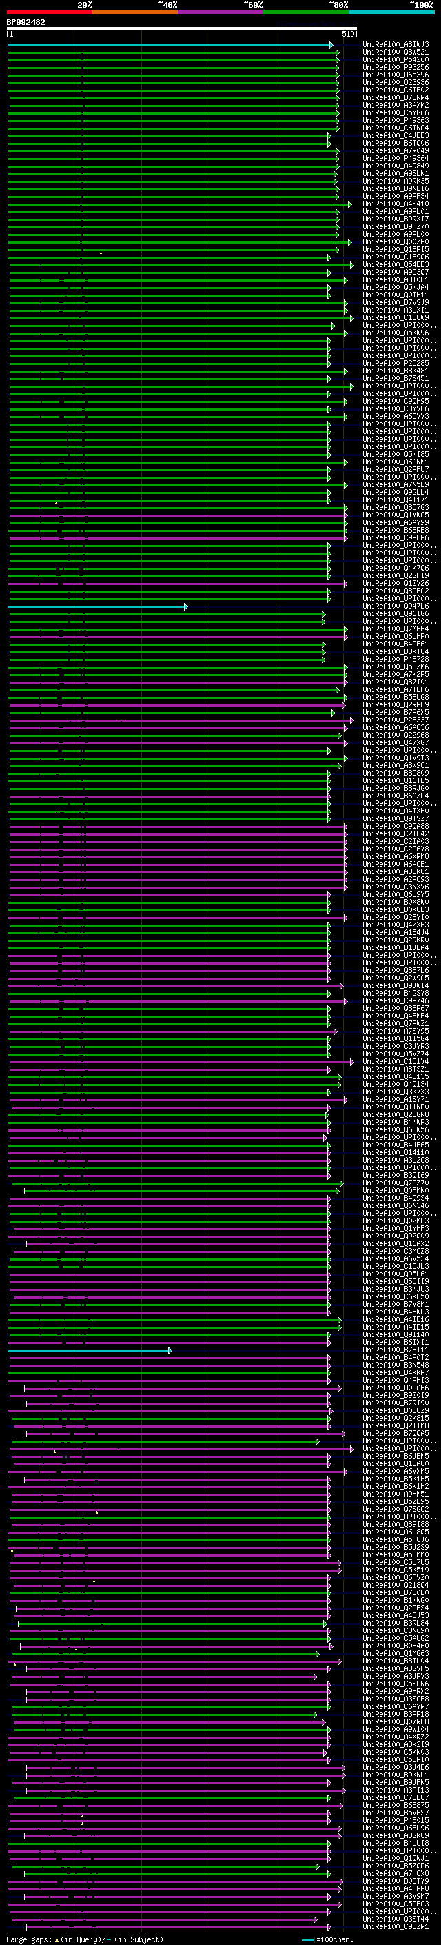Select hit UniRef100_C9QA88
The image size is (441, 1945).
pyautogui.click(x=396, y=826)
